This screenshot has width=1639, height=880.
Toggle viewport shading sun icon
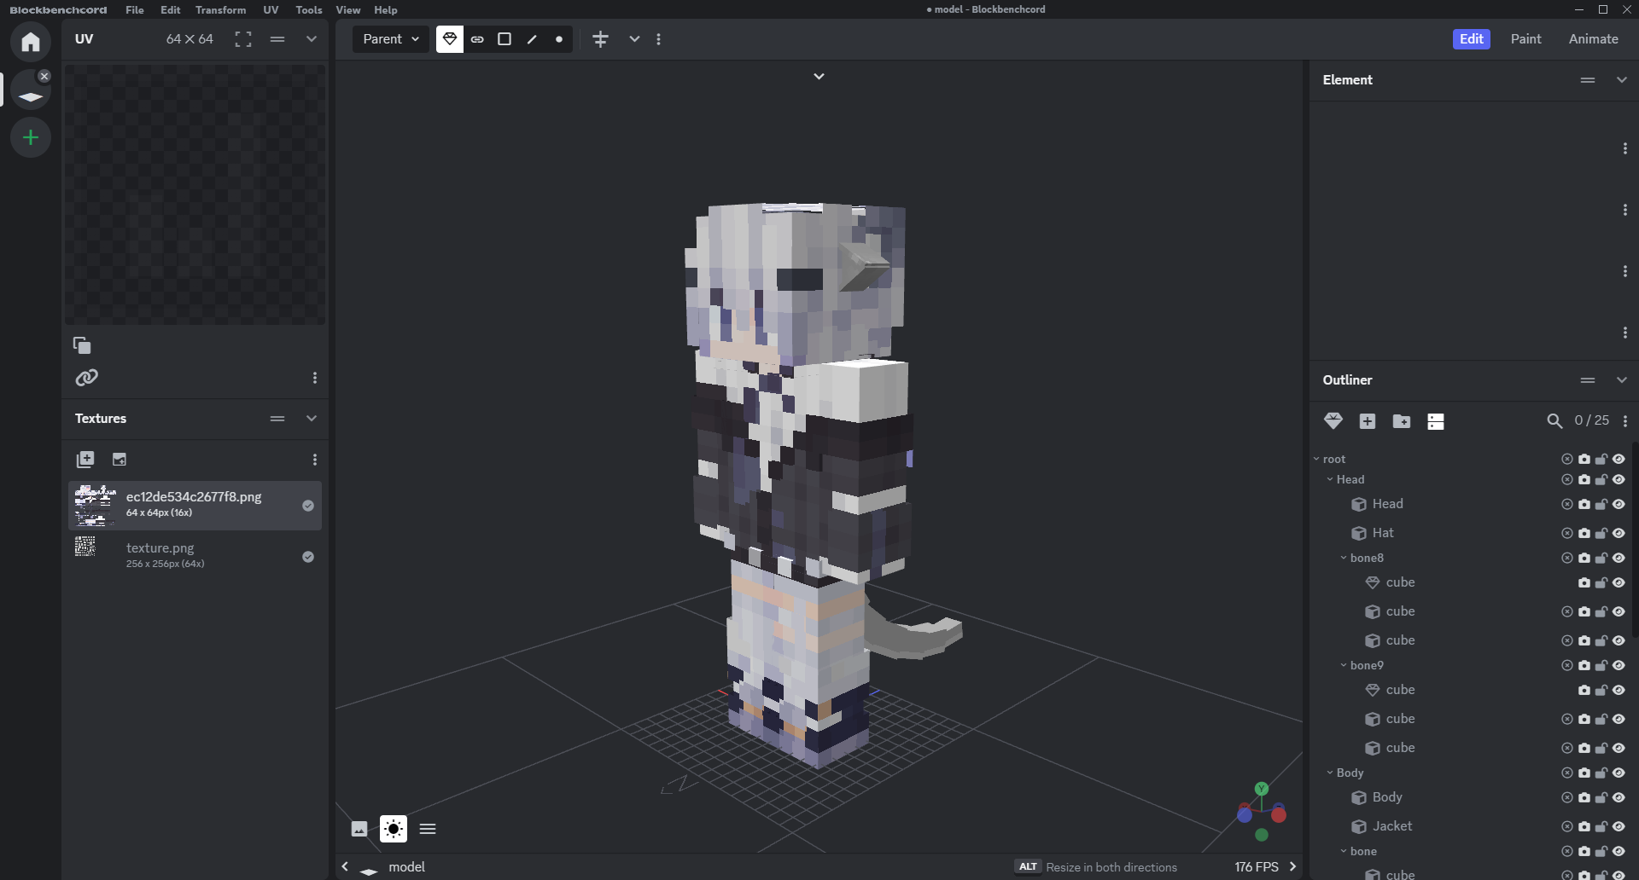coord(394,829)
